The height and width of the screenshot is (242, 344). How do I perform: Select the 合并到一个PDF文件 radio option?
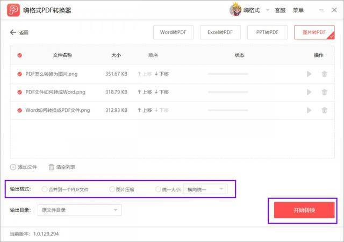(44, 189)
